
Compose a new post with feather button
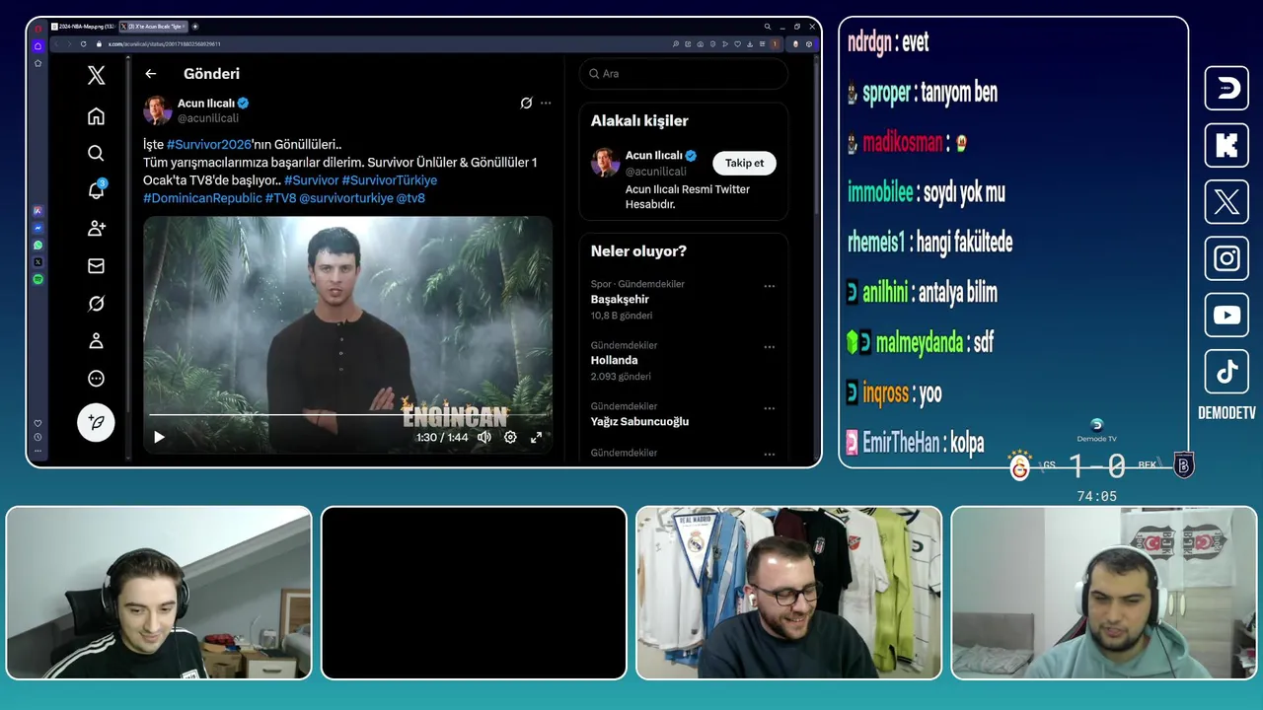tap(96, 422)
